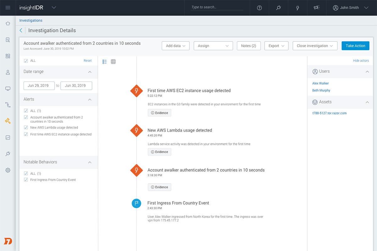Click the Jun 29, 2019 start date field

39,86
